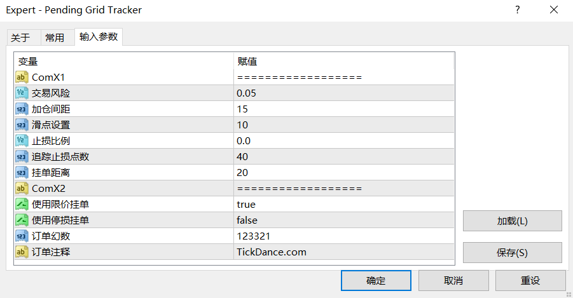Toggle the 使用限价挂单 true value
The height and width of the screenshot is (298, 573).
(246, 205)
